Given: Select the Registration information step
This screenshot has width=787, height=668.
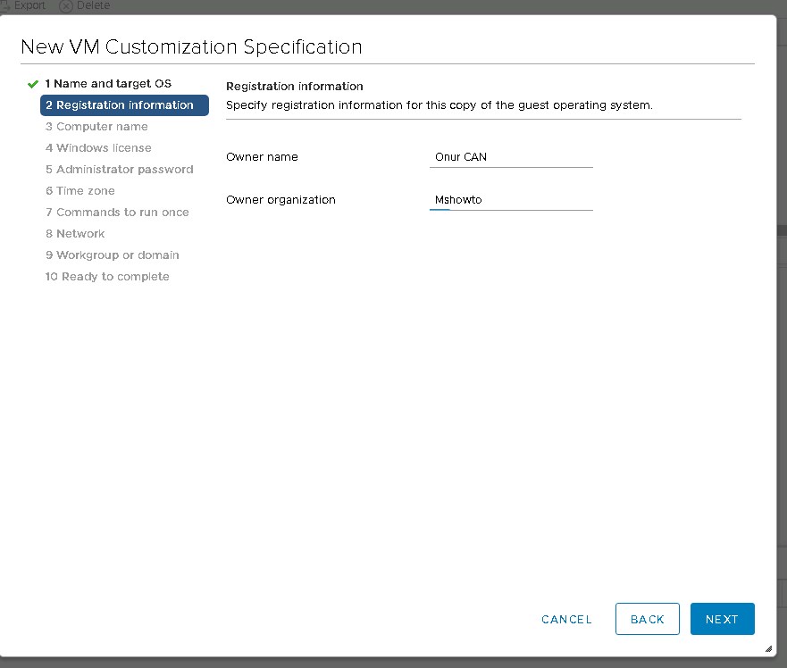Looking at the screenshot, I should click(x=124, y=105).
